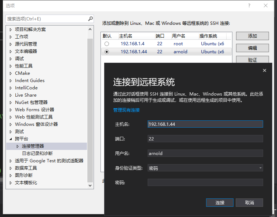Click the 添加 button

coord(253,36)
